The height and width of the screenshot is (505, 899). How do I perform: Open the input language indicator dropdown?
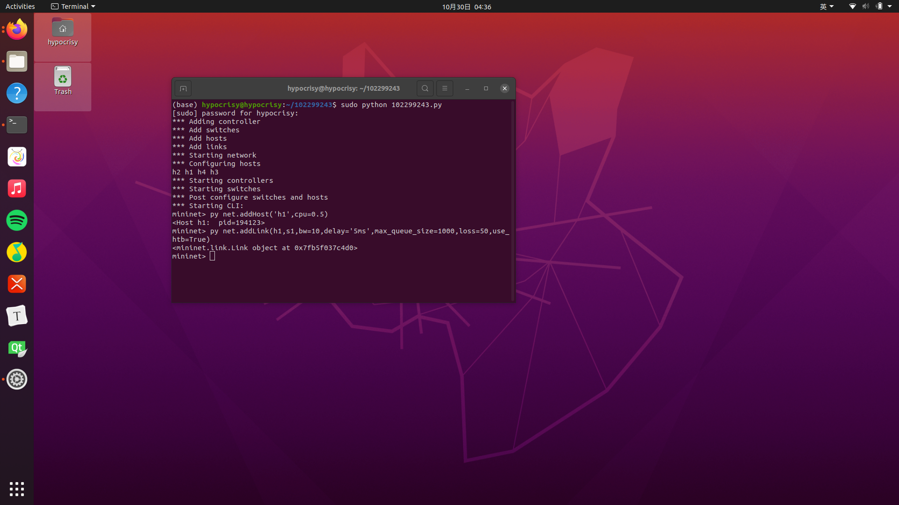pos(826,7)
